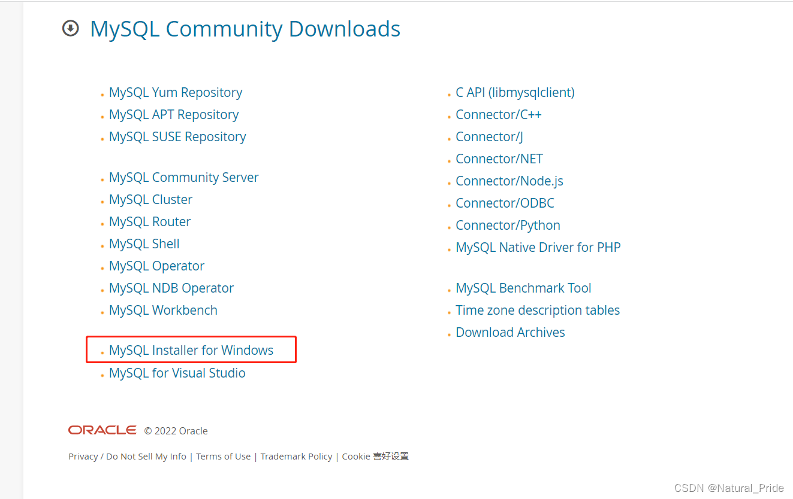Open Connector/Node.js link
Image resolution: width=793 pixels, height=499 pixels.
pyautogui.click(x=509, y=181)
